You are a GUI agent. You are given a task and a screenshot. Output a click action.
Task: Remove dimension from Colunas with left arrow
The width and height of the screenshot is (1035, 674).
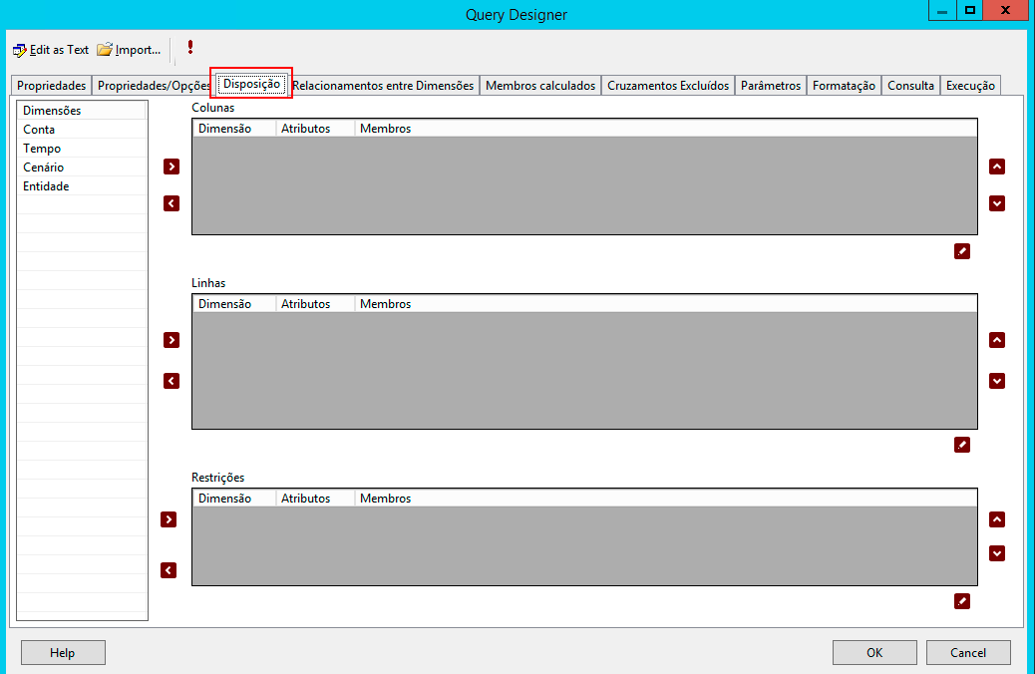tap(172, 203)
